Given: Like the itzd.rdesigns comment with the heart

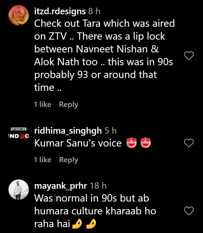Looking at the screenshot, I should point(190,55).
